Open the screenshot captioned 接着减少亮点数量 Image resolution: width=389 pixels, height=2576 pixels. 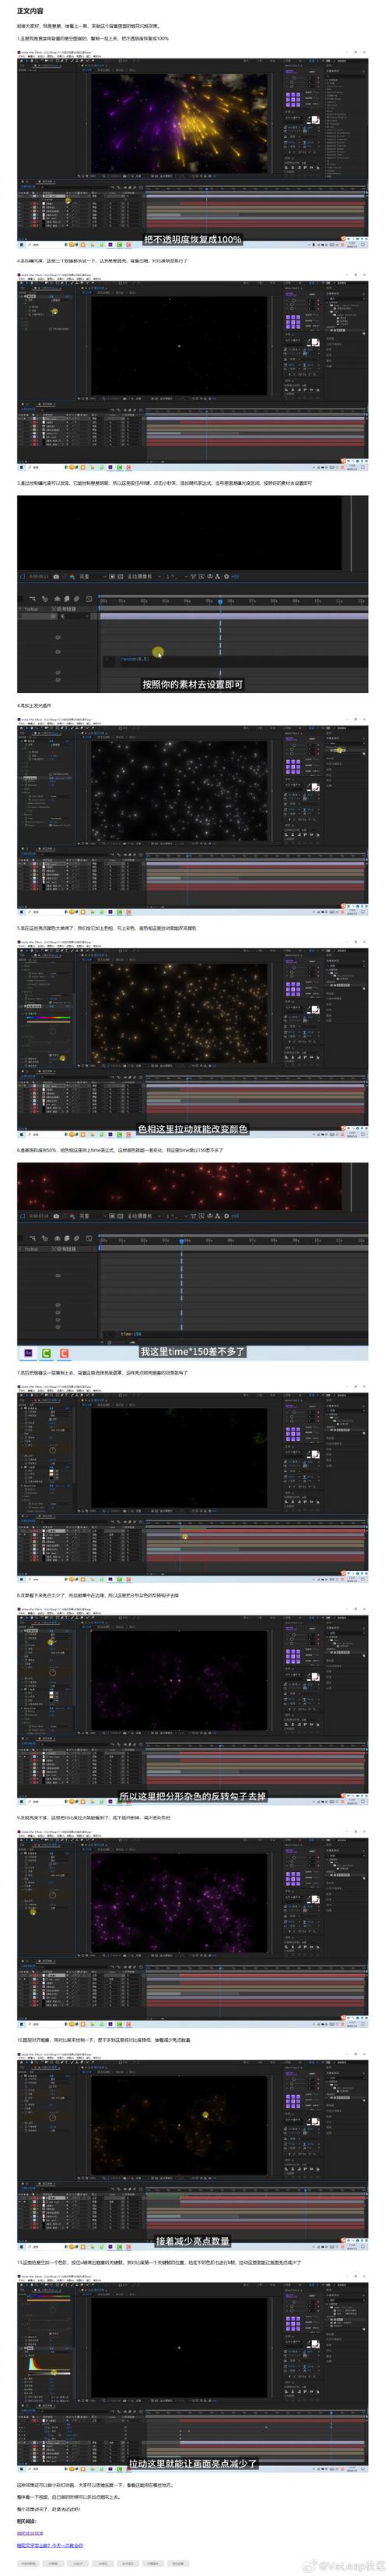click(192, 2151)
